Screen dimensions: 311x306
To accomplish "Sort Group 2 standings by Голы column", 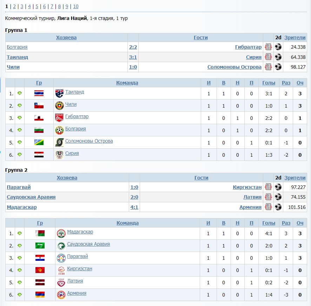I will pyautogui.click(x=269, y=223).
